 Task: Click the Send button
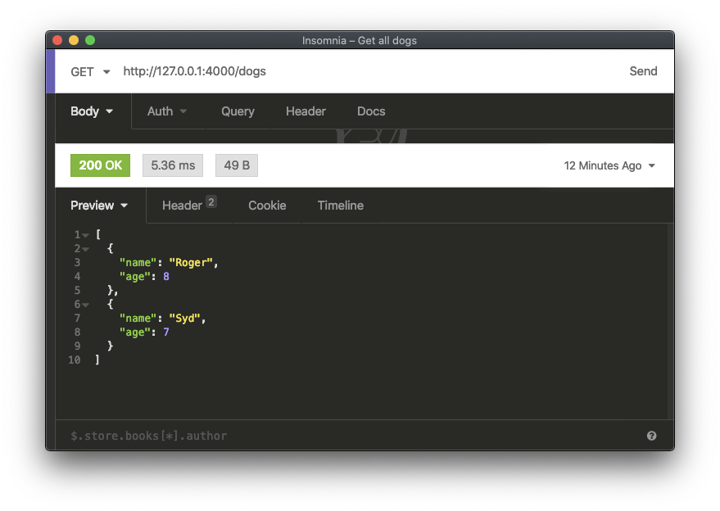[643, 71]
